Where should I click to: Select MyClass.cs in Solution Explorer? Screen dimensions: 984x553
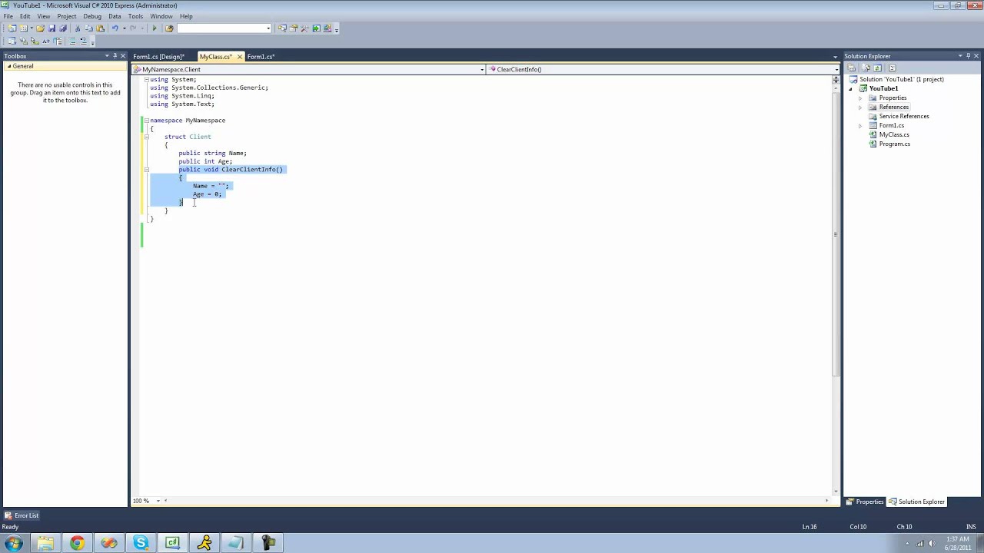(894, 135)
